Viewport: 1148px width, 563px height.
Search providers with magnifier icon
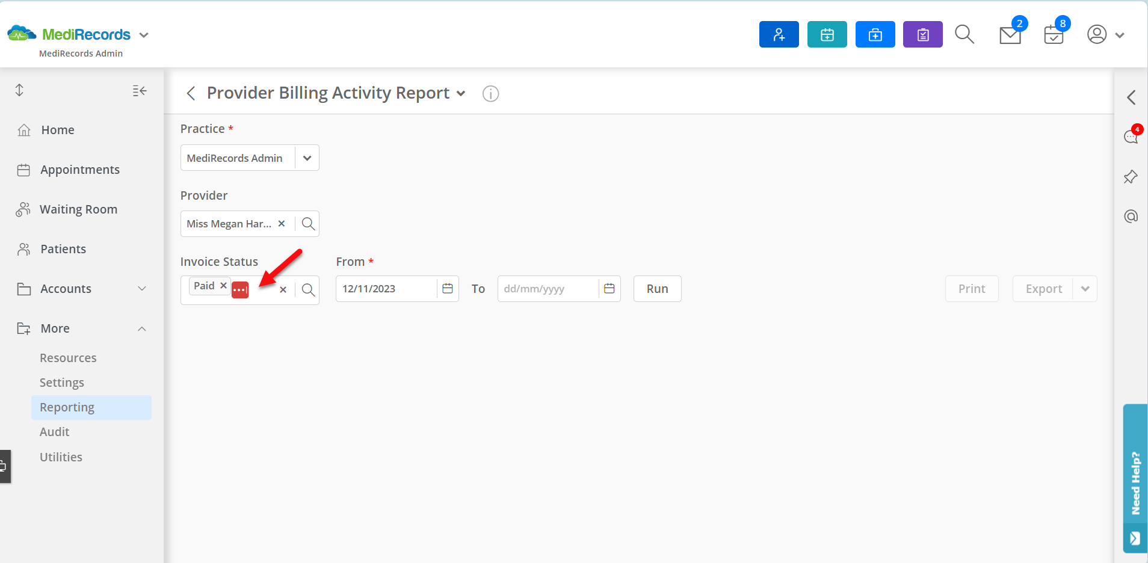pyautogui.click(x=308, y=224)
